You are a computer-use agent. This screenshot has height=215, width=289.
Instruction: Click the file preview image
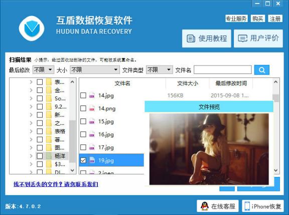point(209,149)
